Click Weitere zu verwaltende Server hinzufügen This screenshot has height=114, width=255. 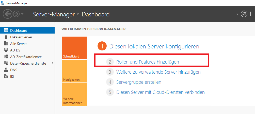point(158,72)
